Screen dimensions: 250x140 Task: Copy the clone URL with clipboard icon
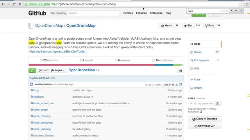(218, 104)
